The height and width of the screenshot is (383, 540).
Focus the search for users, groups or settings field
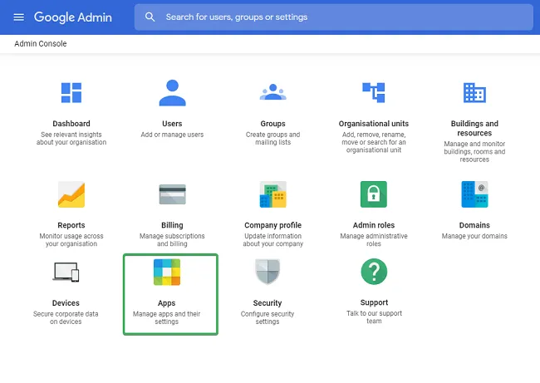(333, 17)
